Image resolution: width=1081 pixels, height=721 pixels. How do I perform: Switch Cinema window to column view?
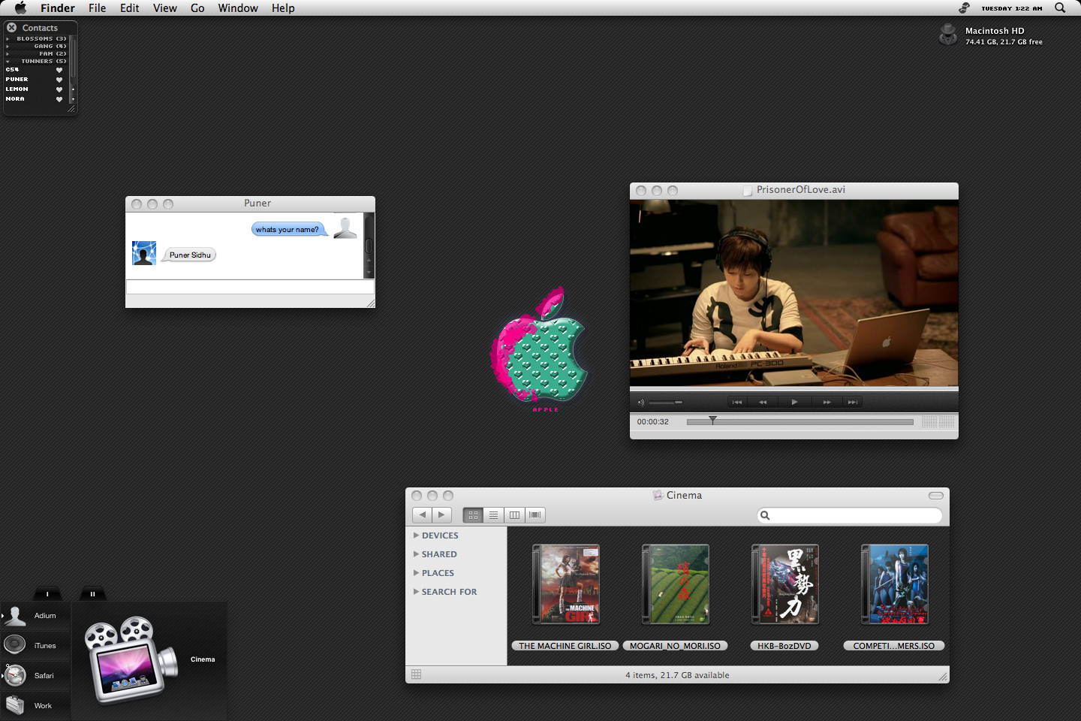tap(514, 515)
